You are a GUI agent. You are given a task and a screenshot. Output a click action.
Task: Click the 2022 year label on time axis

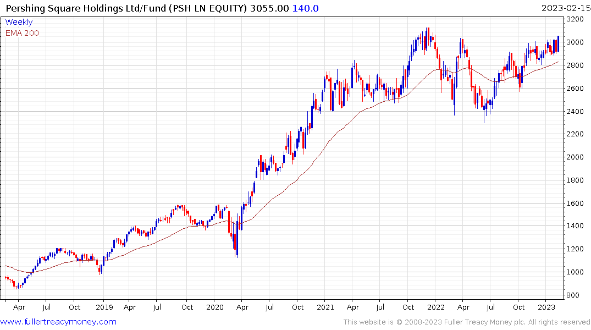pos(436,307)
